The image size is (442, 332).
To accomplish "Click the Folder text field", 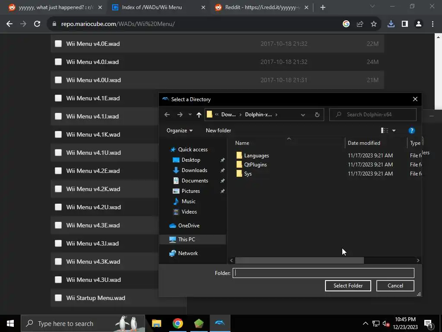I will pyautogui.click(x=323, y=273).
